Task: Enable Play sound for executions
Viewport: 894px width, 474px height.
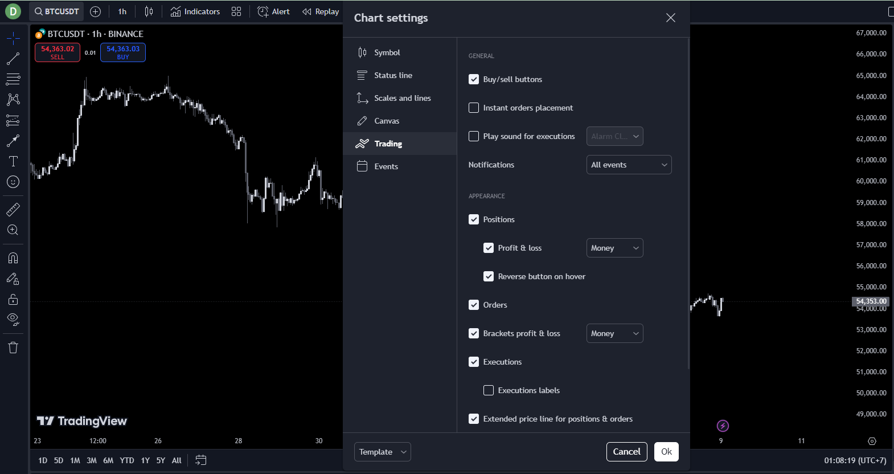Action: [x=474, y=136]
